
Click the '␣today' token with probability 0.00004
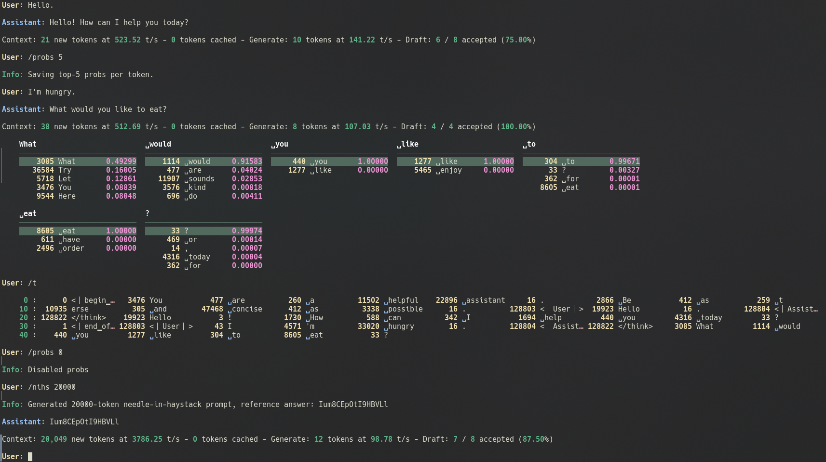[203, 257]
